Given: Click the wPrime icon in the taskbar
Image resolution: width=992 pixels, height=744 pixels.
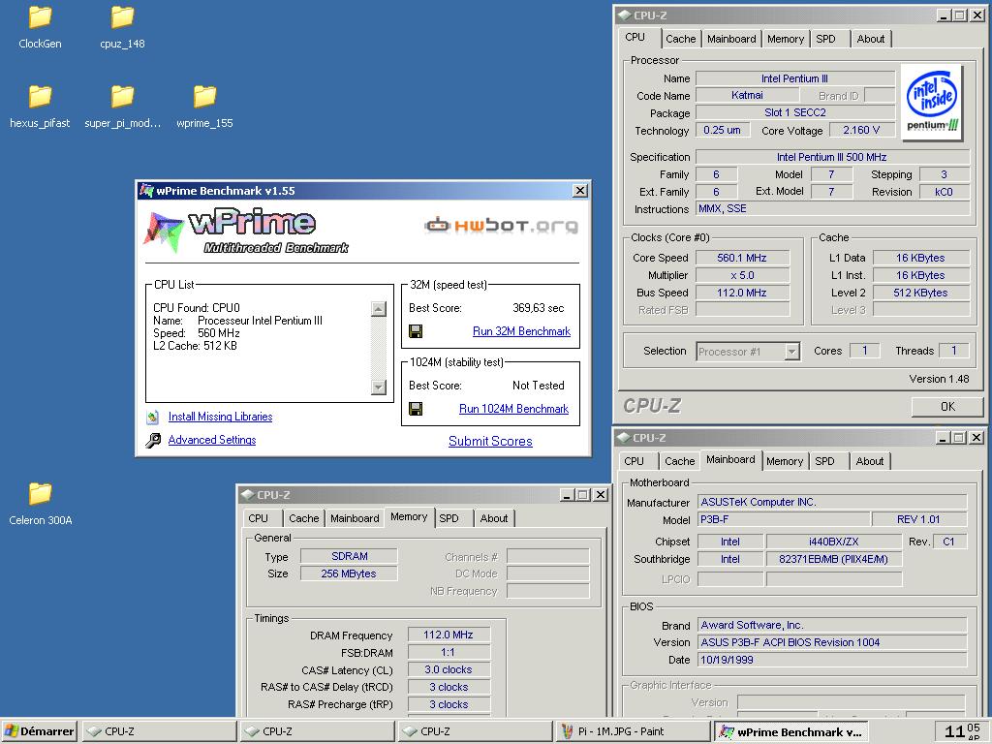Looking at the screenshot, I should pos(727,731).
